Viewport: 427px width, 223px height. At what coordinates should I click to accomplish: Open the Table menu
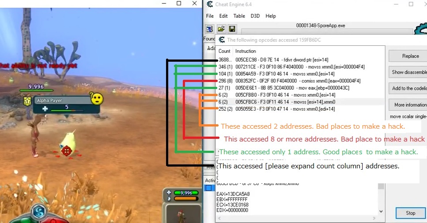pyautogui.click(x=239, y=16)
